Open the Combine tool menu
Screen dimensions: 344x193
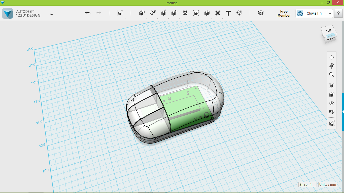207,13
